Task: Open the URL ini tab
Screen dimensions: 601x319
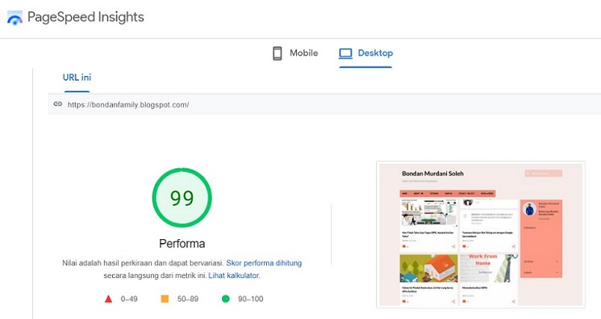Action: click(x=77, y=78)
